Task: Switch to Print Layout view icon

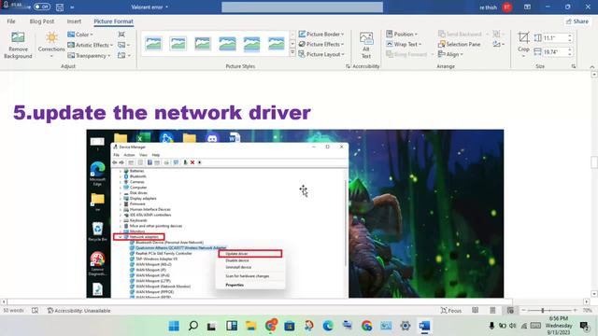Action: pos(492,311)
